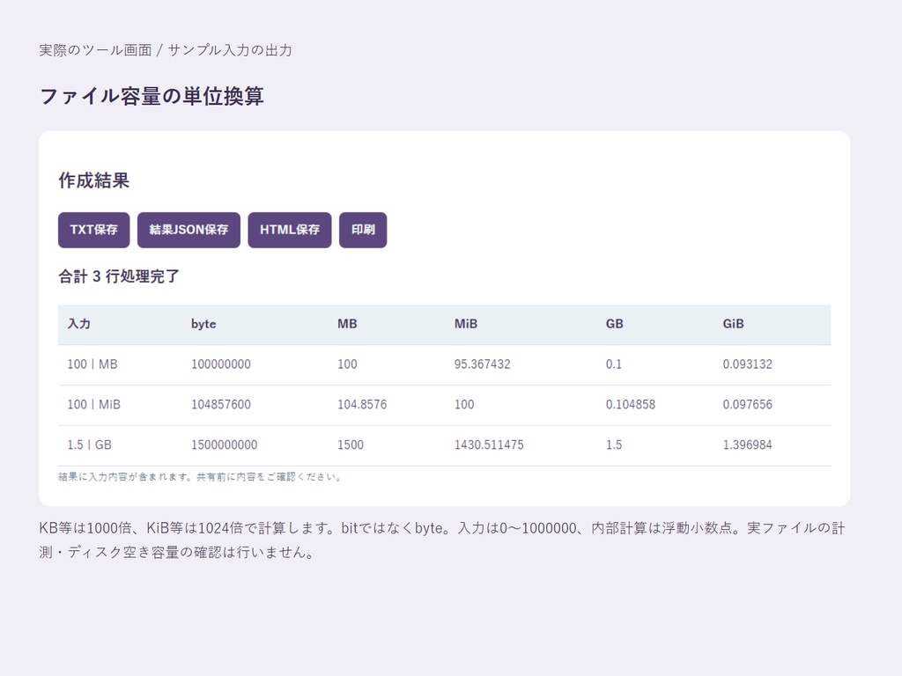Screen dimensions: 902x676
Task: Select the GiB value 1.396984
Action: (747, 445)
